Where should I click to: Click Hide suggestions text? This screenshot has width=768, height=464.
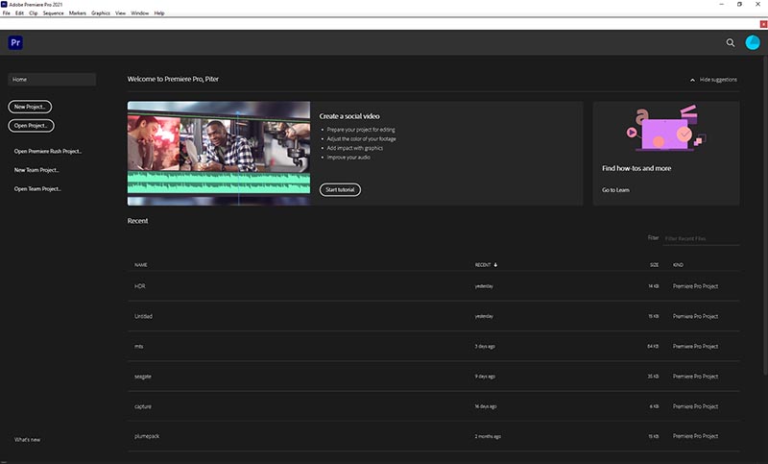point(718,80)
